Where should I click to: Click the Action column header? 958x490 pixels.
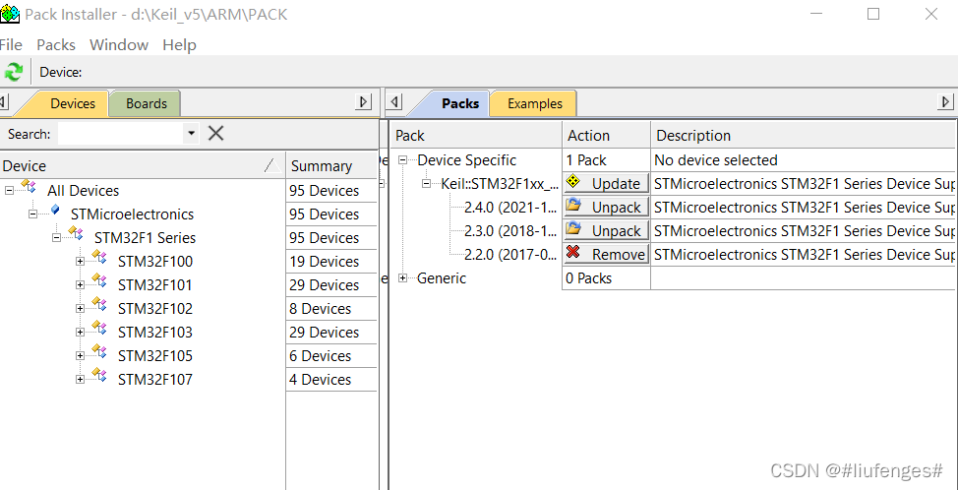[606, 135]
